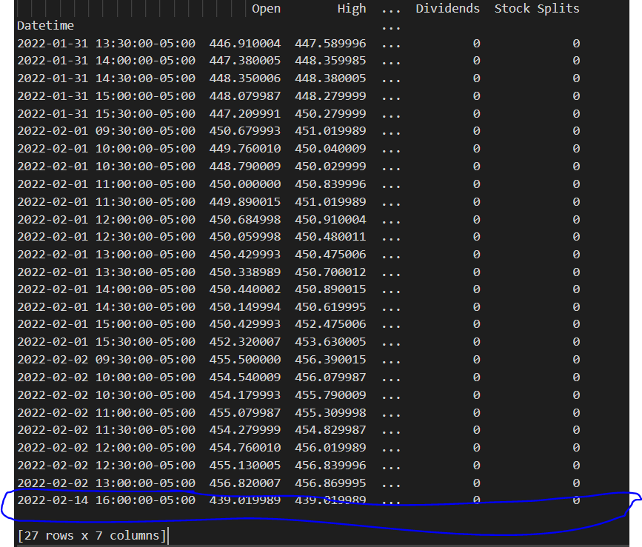642x547 pixels.
Task: Click the High column header
Action: 352,9
